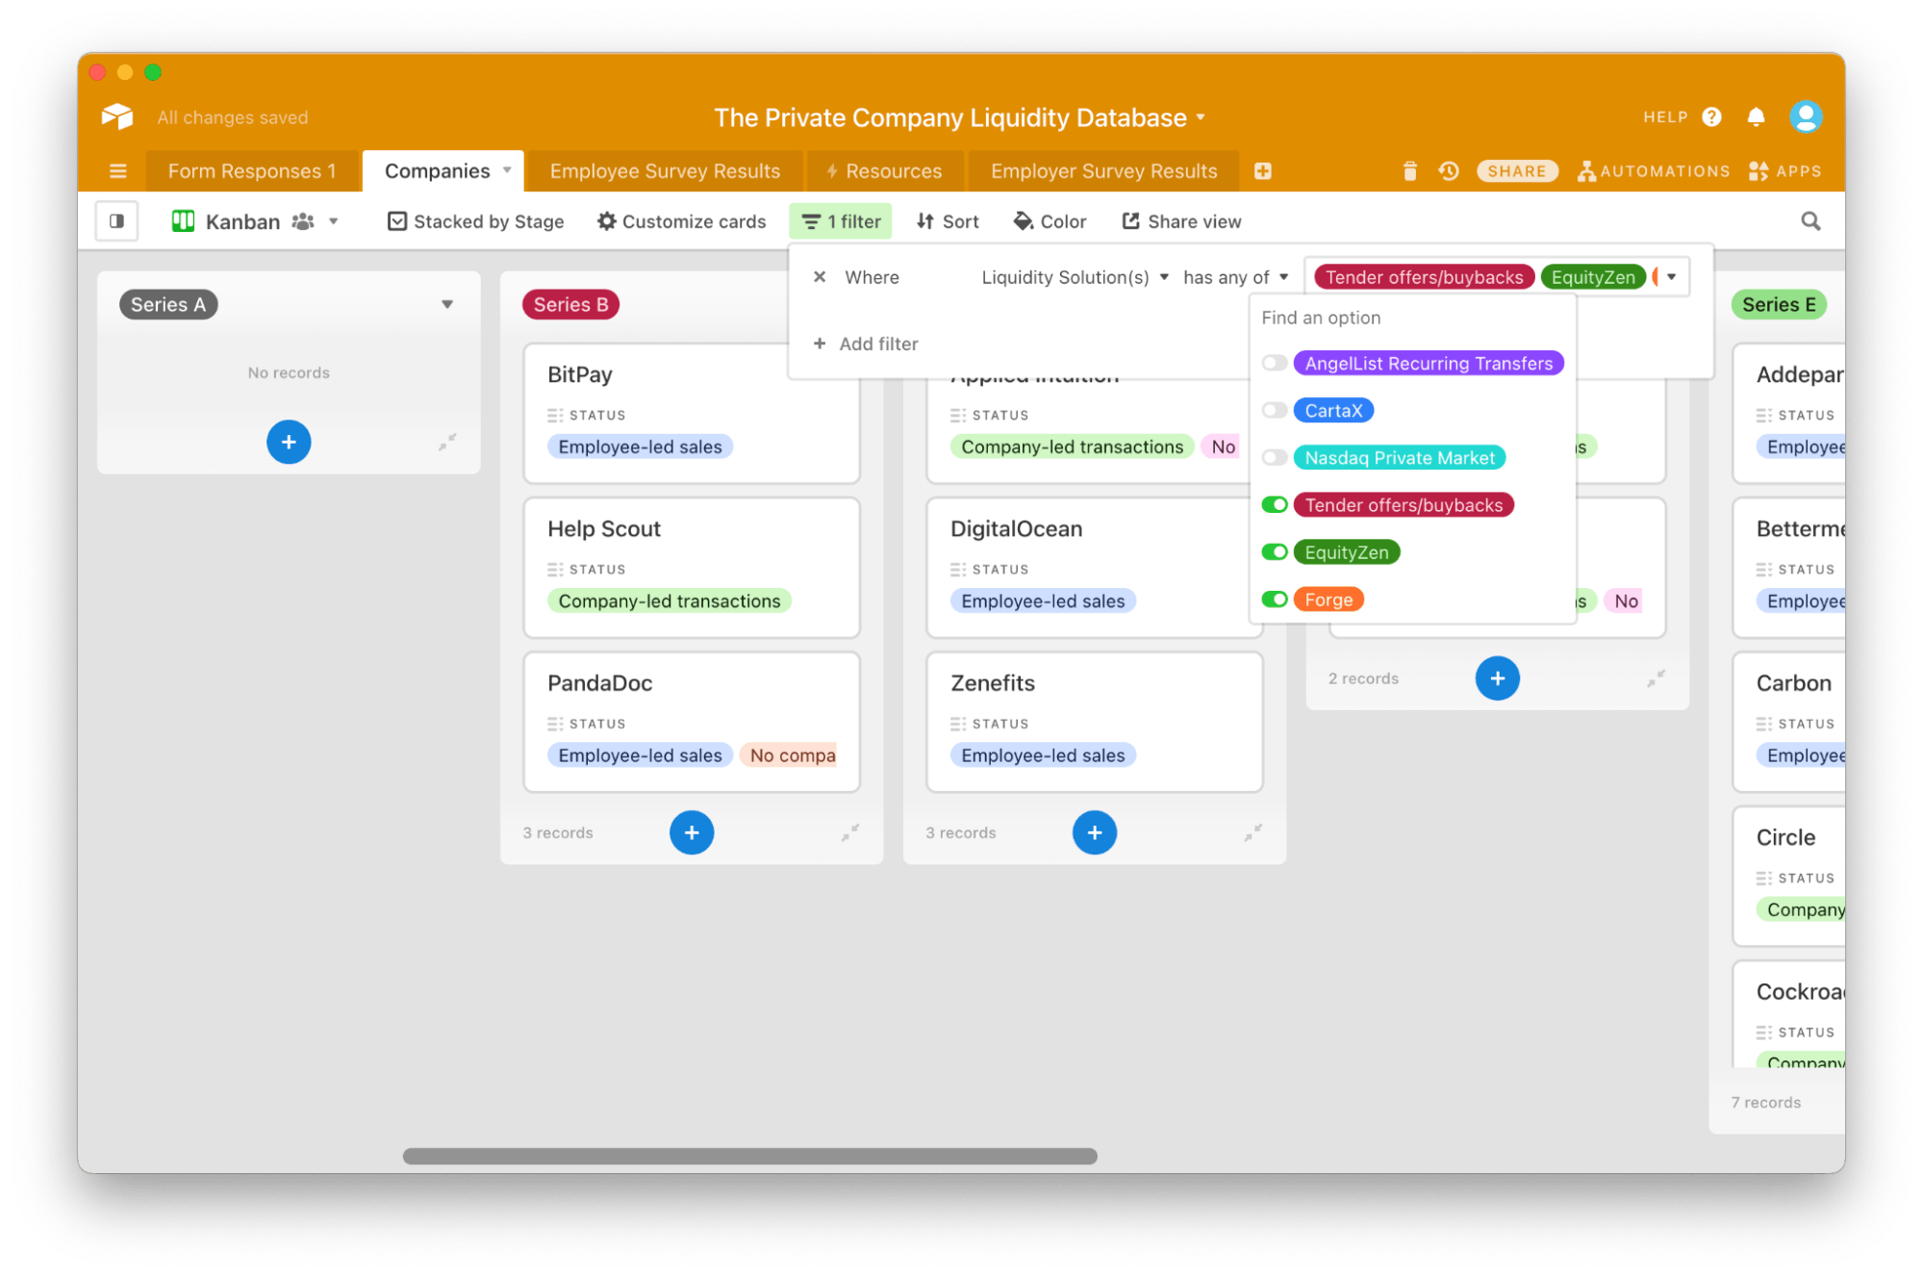Click the Share button

[1516, 171]
